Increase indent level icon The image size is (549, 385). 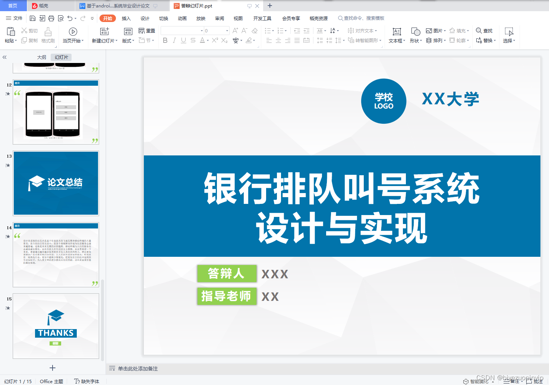[306, 31]
